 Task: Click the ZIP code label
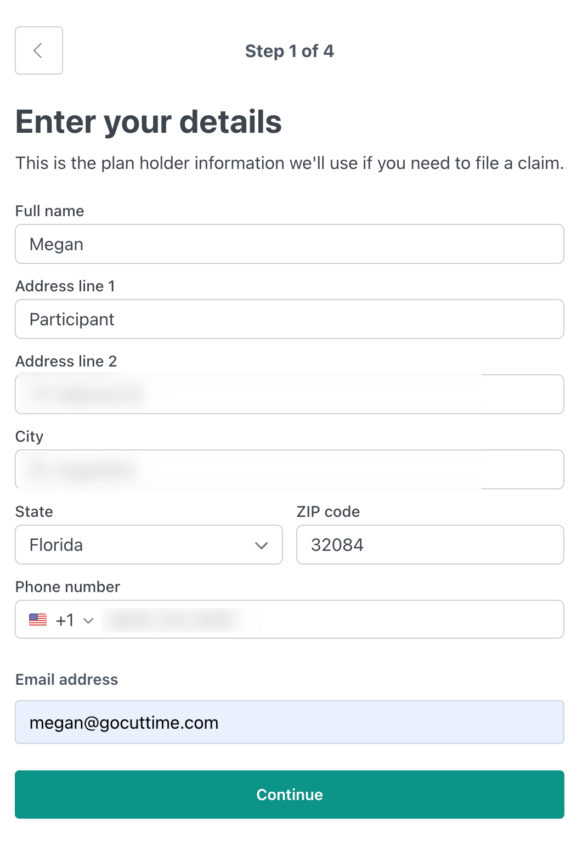(x=328, y=511)
